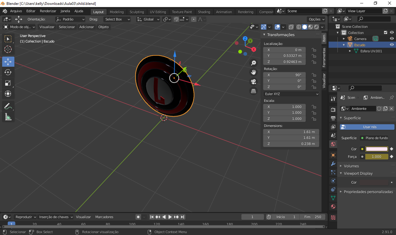Lock the Escala Z value
The image size is (396, 235).
314,119
